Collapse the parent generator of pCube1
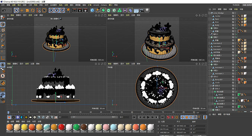This screenshot has width=252, height=136. click(213, 98)
